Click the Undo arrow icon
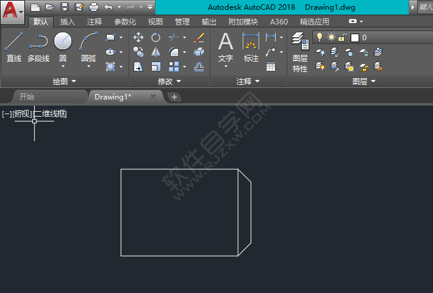The height and width of the screenshot is (293, 433). [109, 7]
